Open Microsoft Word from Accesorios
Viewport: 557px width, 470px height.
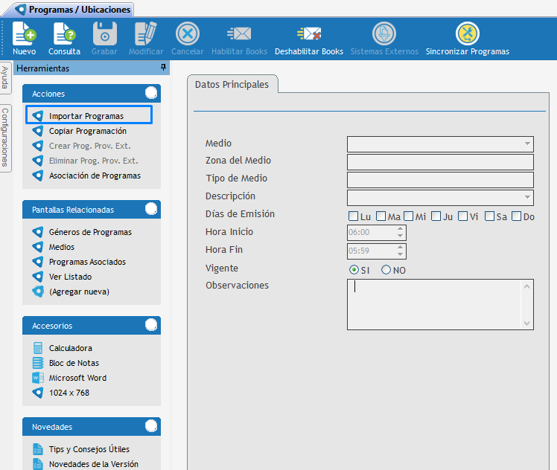point(77,378)
